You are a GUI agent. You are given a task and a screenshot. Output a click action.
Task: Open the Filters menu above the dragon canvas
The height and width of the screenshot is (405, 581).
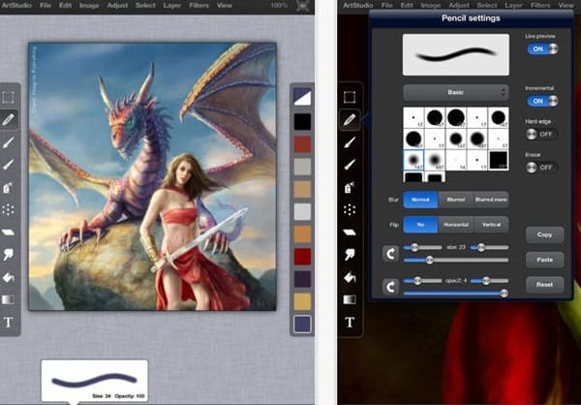pyautogui.click(x=199, y=6)
